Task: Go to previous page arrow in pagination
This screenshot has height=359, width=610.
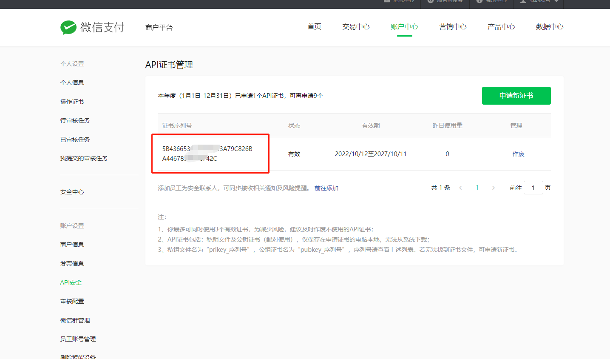Action: 460,188
